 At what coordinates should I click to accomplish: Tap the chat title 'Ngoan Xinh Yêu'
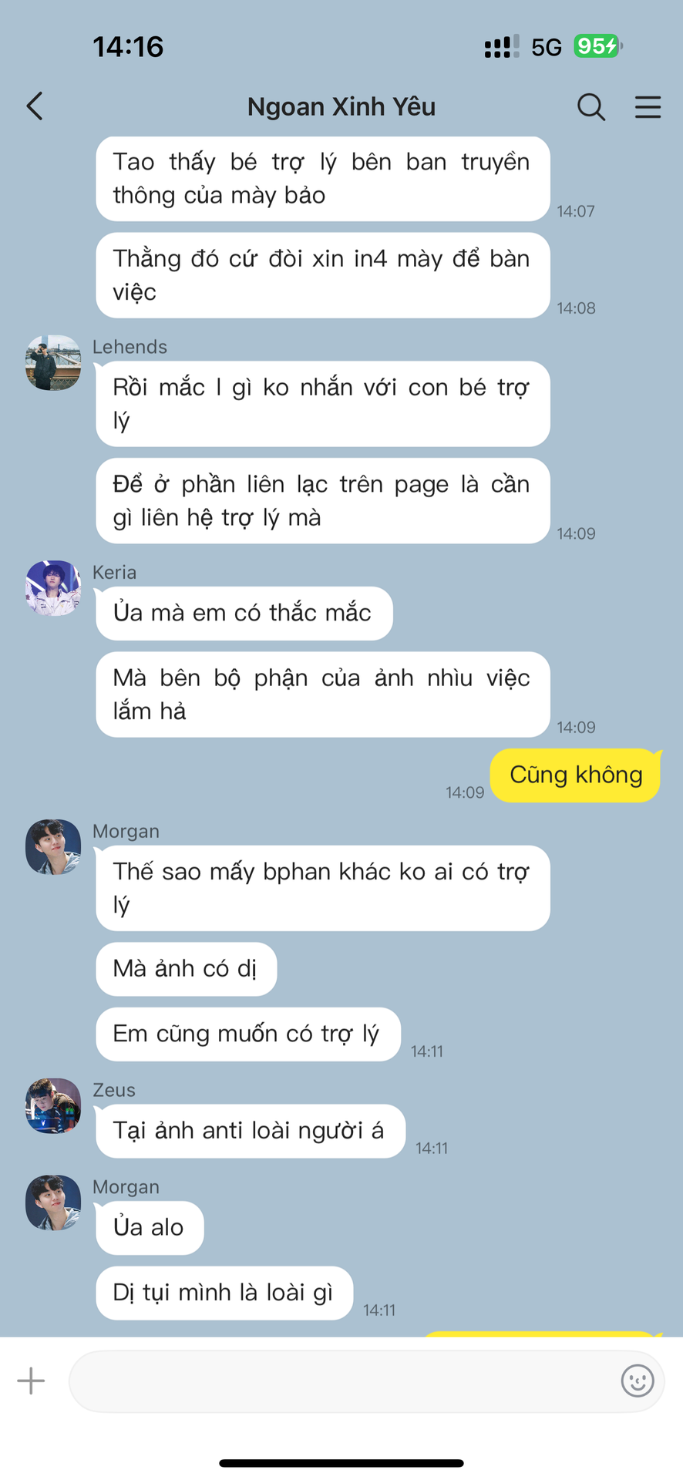(341, 106)
